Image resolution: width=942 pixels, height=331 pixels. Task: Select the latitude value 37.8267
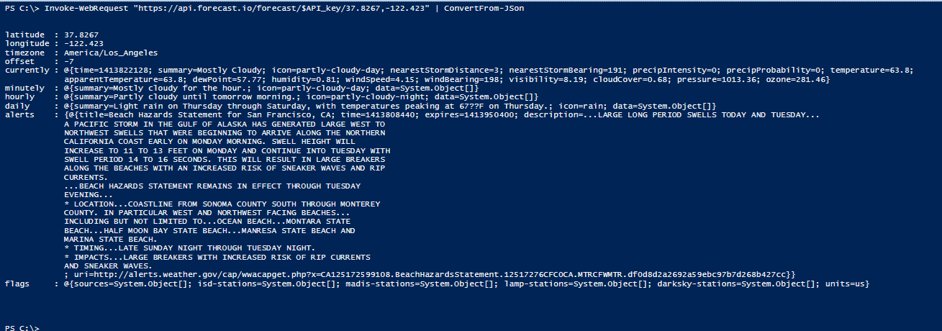tap(81, 35)
